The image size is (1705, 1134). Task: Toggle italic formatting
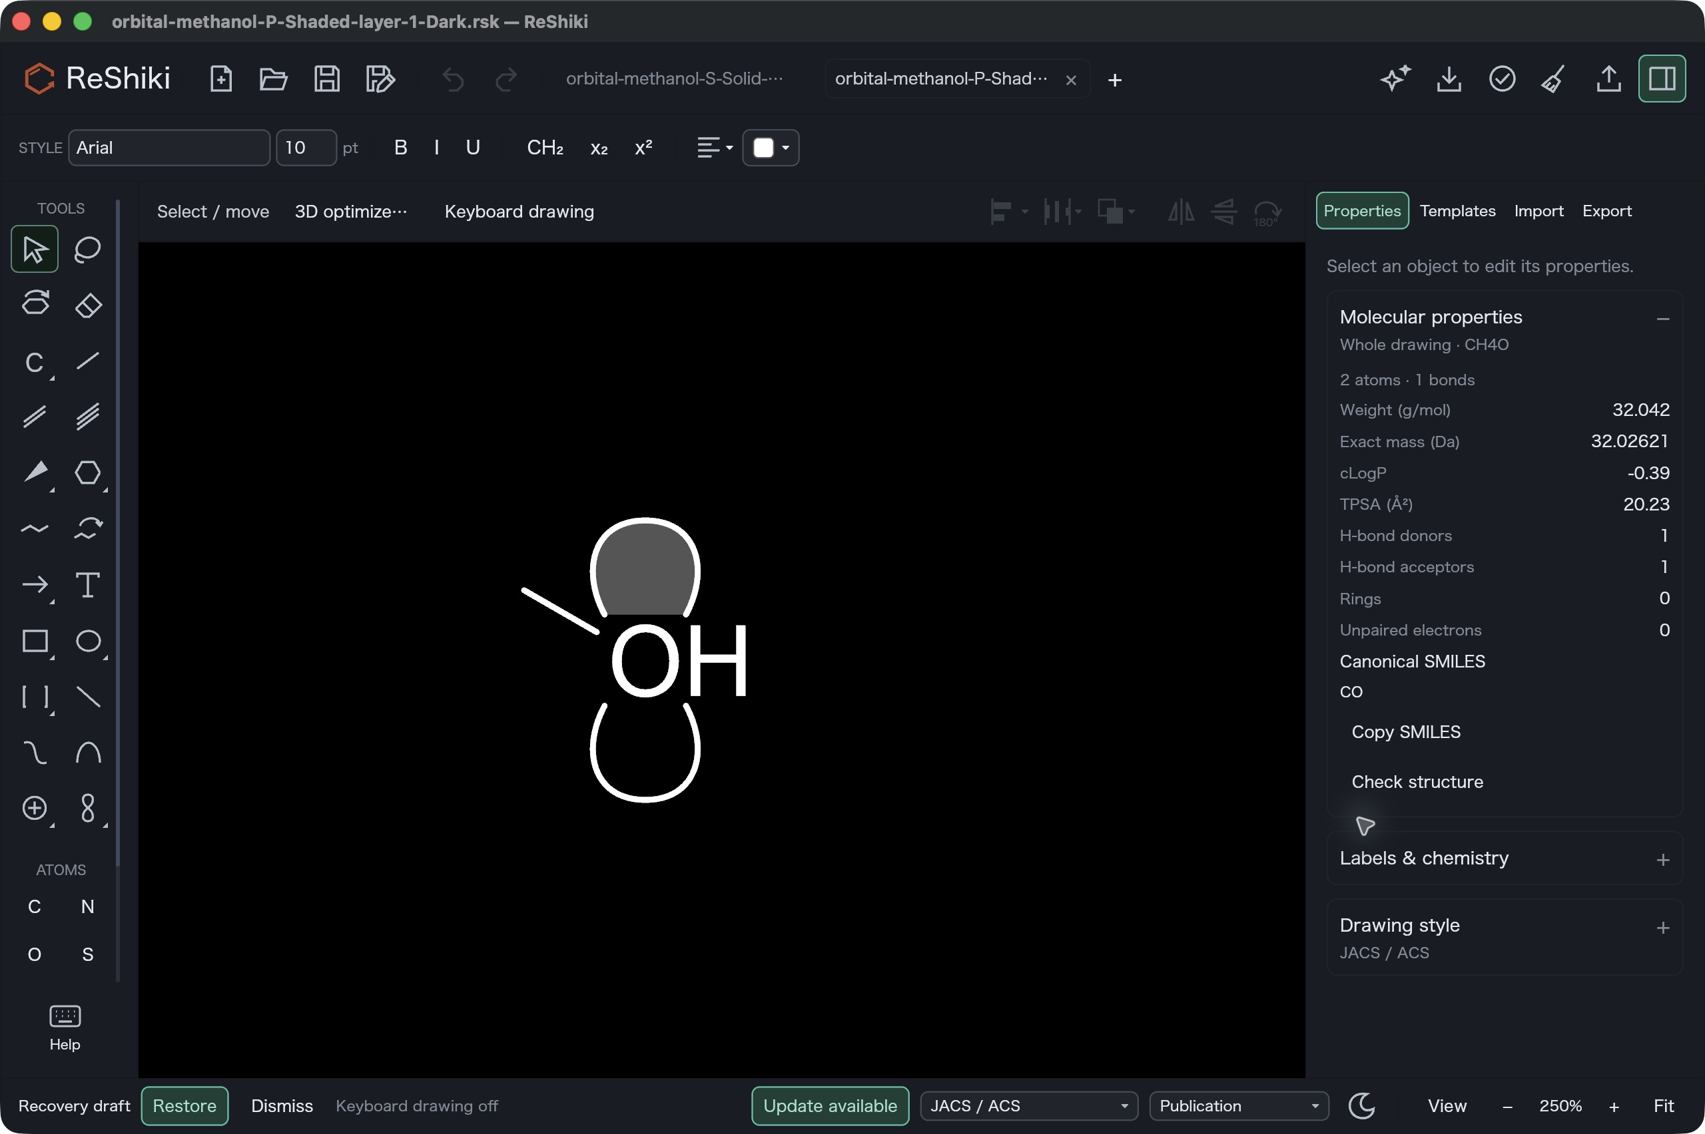click(436, 148)
